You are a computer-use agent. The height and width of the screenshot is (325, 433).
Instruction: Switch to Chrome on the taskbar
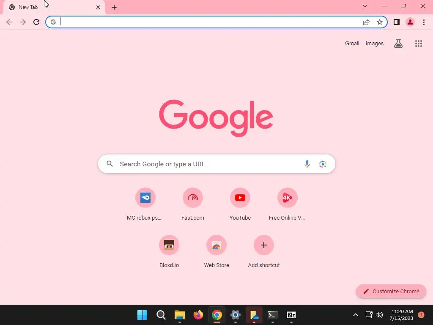click(x=217, y=315)
